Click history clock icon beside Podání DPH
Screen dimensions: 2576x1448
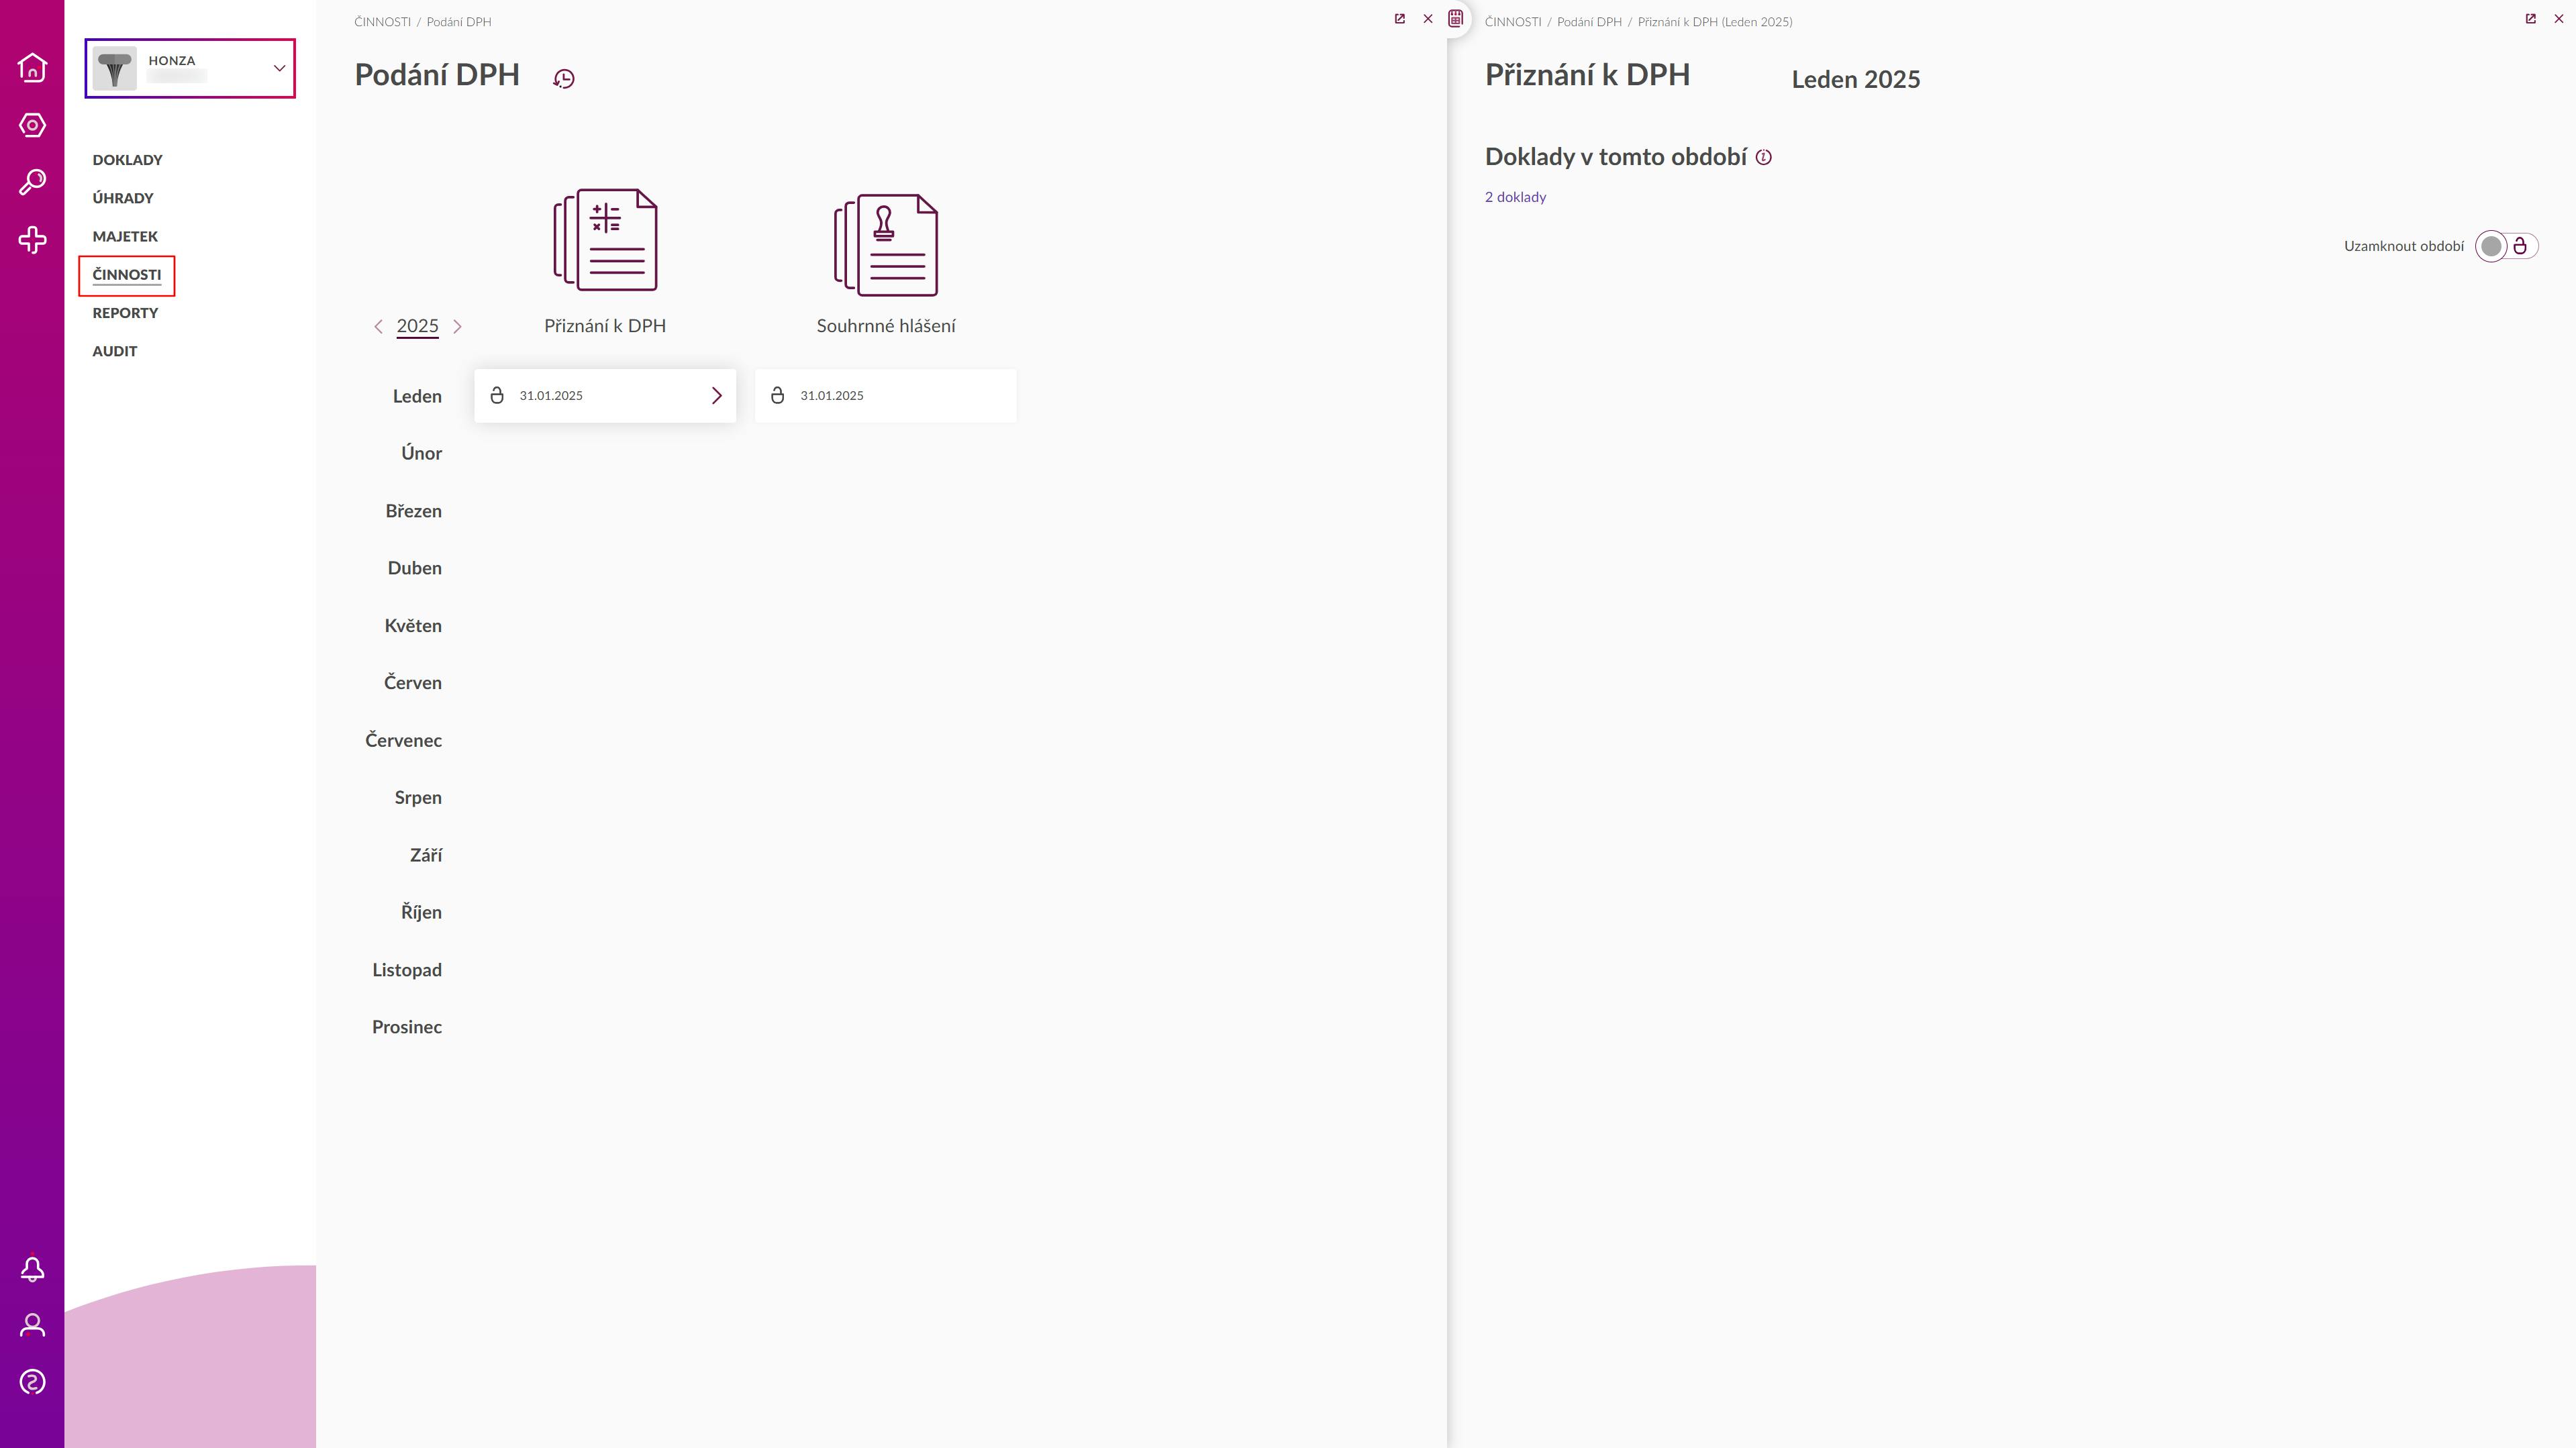[x=564, y=79]
